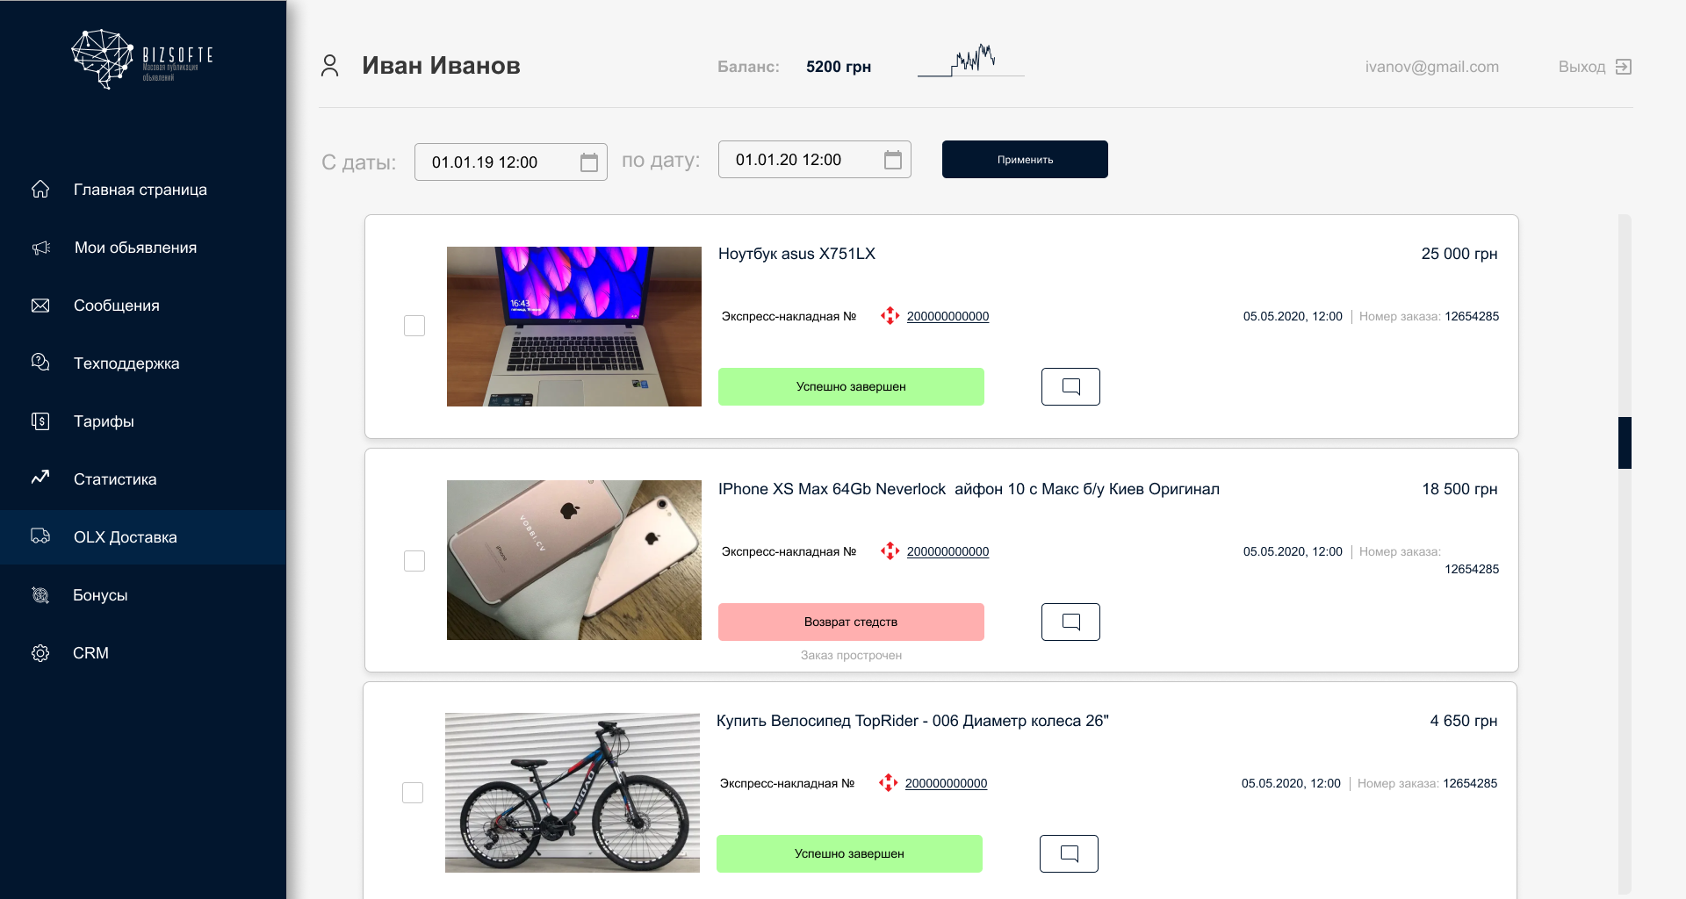Image resolution: width=1686 pixels, height=899 pixels.
Task: Click the Иван Иванов user name
Action: 441,66
